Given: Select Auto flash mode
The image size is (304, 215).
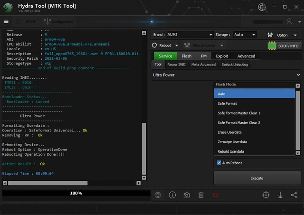Looking at the screenshot, I should (255, 94).
